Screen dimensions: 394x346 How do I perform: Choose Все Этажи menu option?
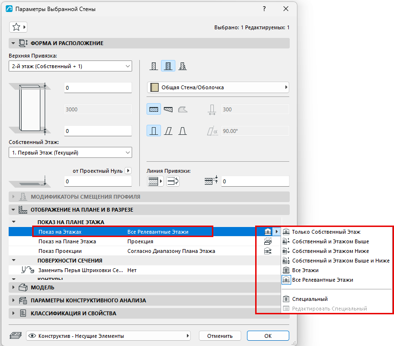[337, 270]
